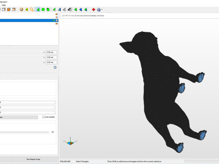
Task: Choose the green cube shell selection tool
Action: click(48, 10)
